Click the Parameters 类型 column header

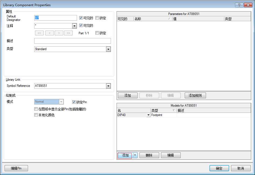coord(237,19)
